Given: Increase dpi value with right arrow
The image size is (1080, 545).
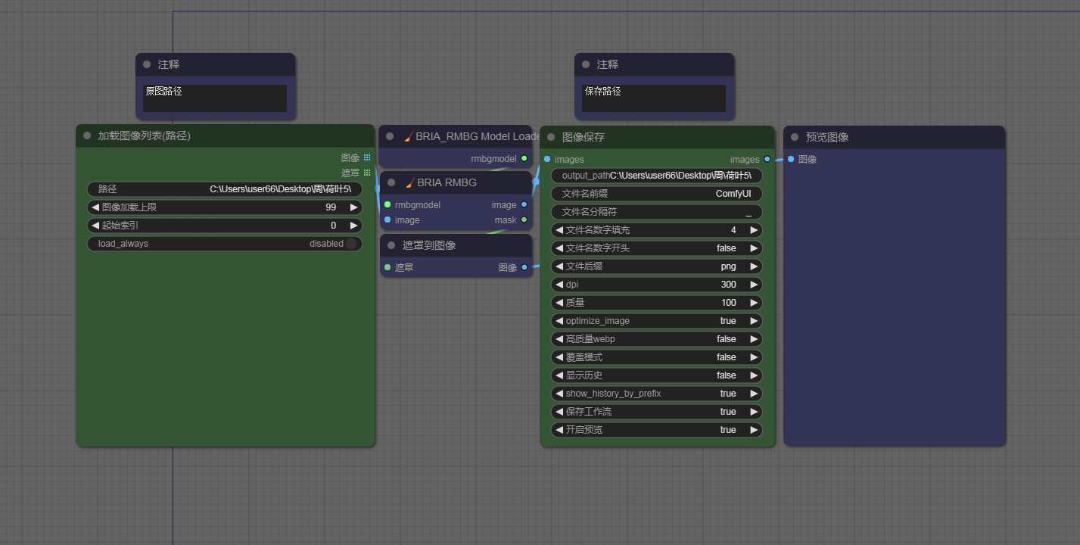Looking at the screenshot, I should pos(754,285).
